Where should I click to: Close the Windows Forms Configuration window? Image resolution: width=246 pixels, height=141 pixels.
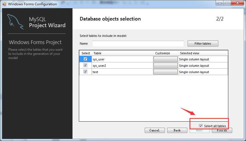tap(237, 3)
